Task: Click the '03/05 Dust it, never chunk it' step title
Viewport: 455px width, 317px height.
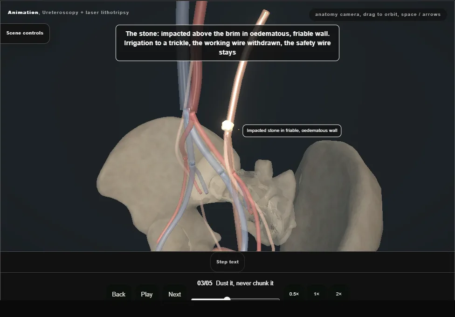Action: point(235,283)
